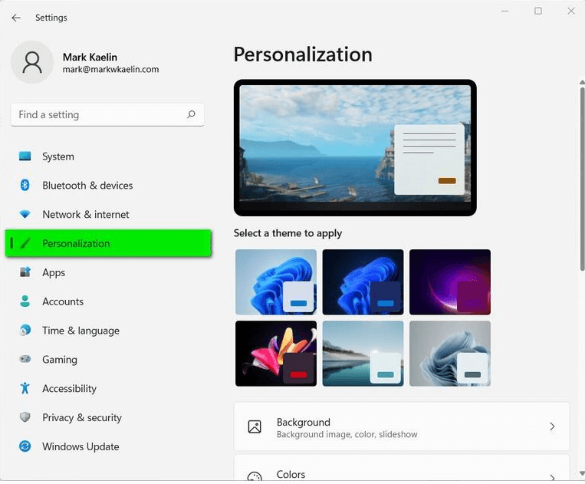The image size is (585, 484).
Task: Click the Mark Kaelin account name
Action: click(90, 57)
